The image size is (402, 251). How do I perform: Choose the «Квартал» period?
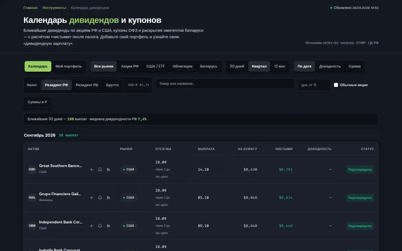[x=259, y=66]
